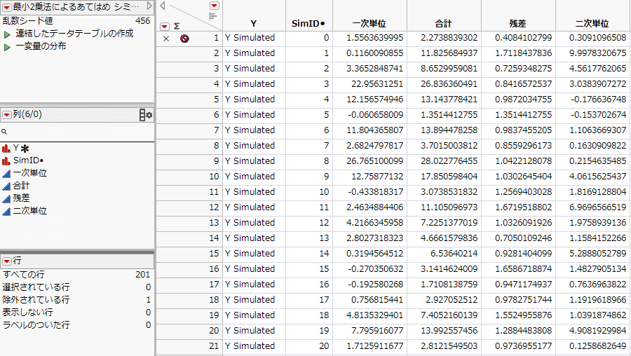The width and height of the screenshot is (631, 356).
Task: Select the 二次単位 column header
Action: [592, 24]
